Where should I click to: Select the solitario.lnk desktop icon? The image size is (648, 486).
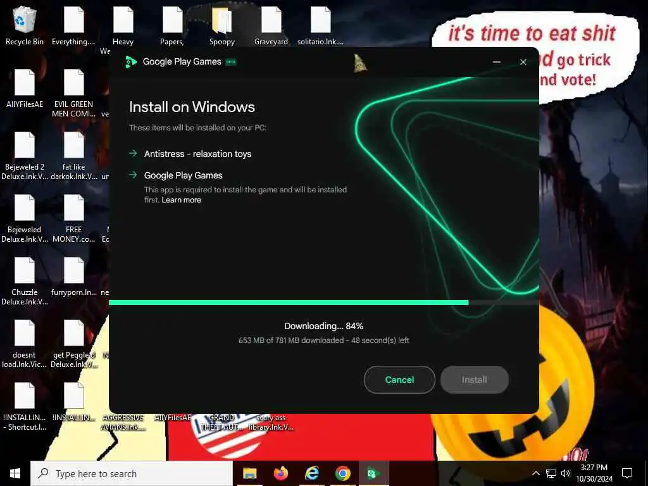(x=320, y=25)
